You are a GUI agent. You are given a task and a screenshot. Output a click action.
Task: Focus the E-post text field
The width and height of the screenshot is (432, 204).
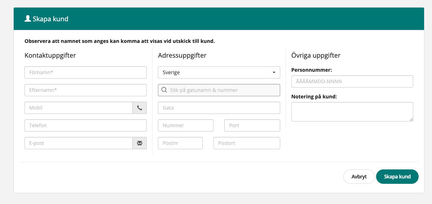pyautogui.click(x=79, y=143)
